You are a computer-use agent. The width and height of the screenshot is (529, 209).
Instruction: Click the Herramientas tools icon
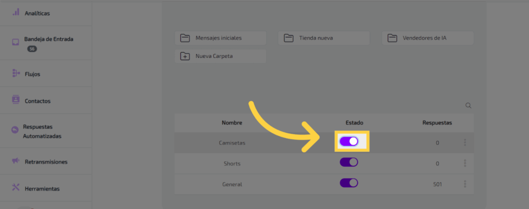pos(15,188)
